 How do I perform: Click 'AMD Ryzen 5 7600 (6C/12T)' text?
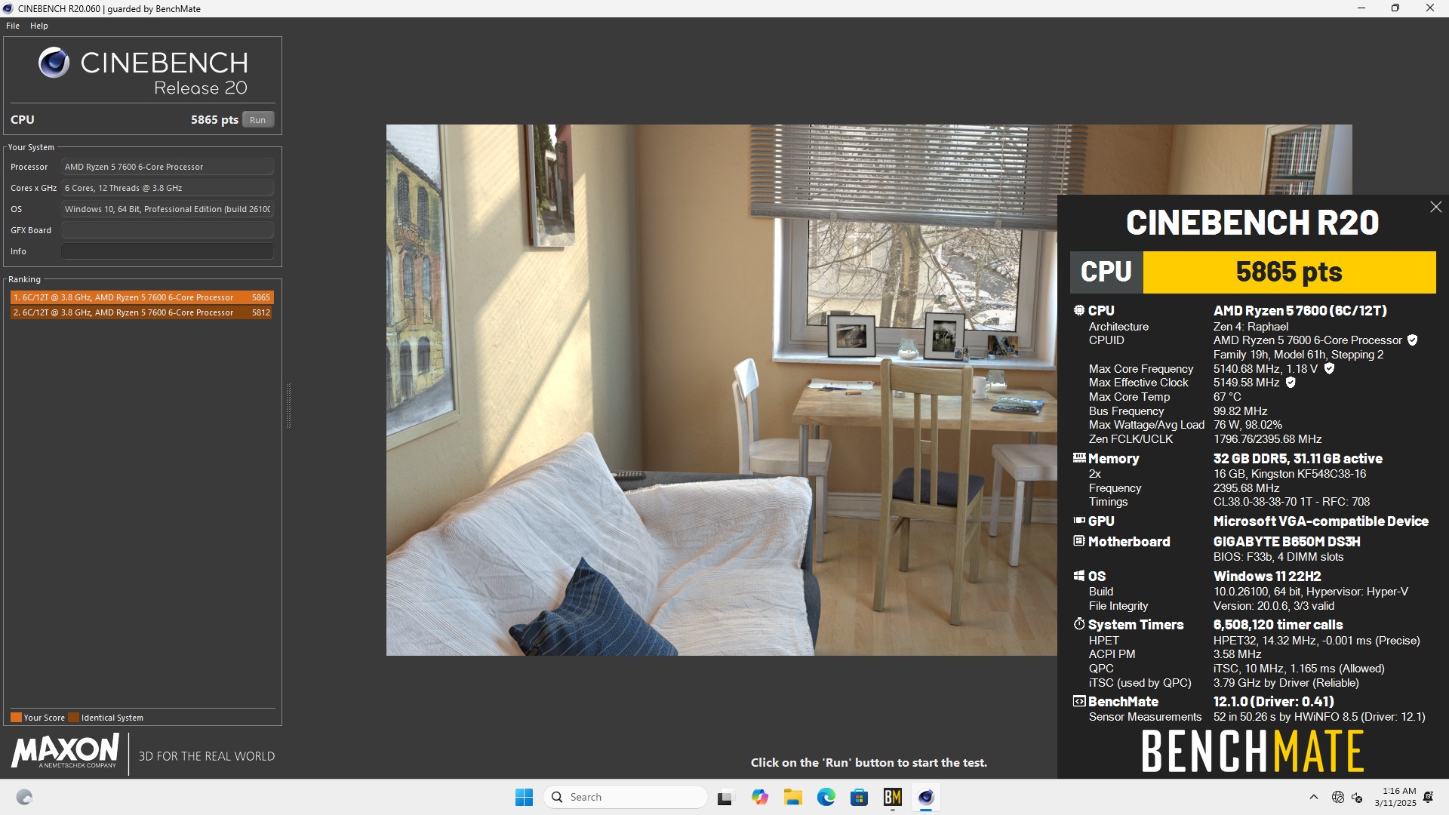click(x=1300, y=310)
